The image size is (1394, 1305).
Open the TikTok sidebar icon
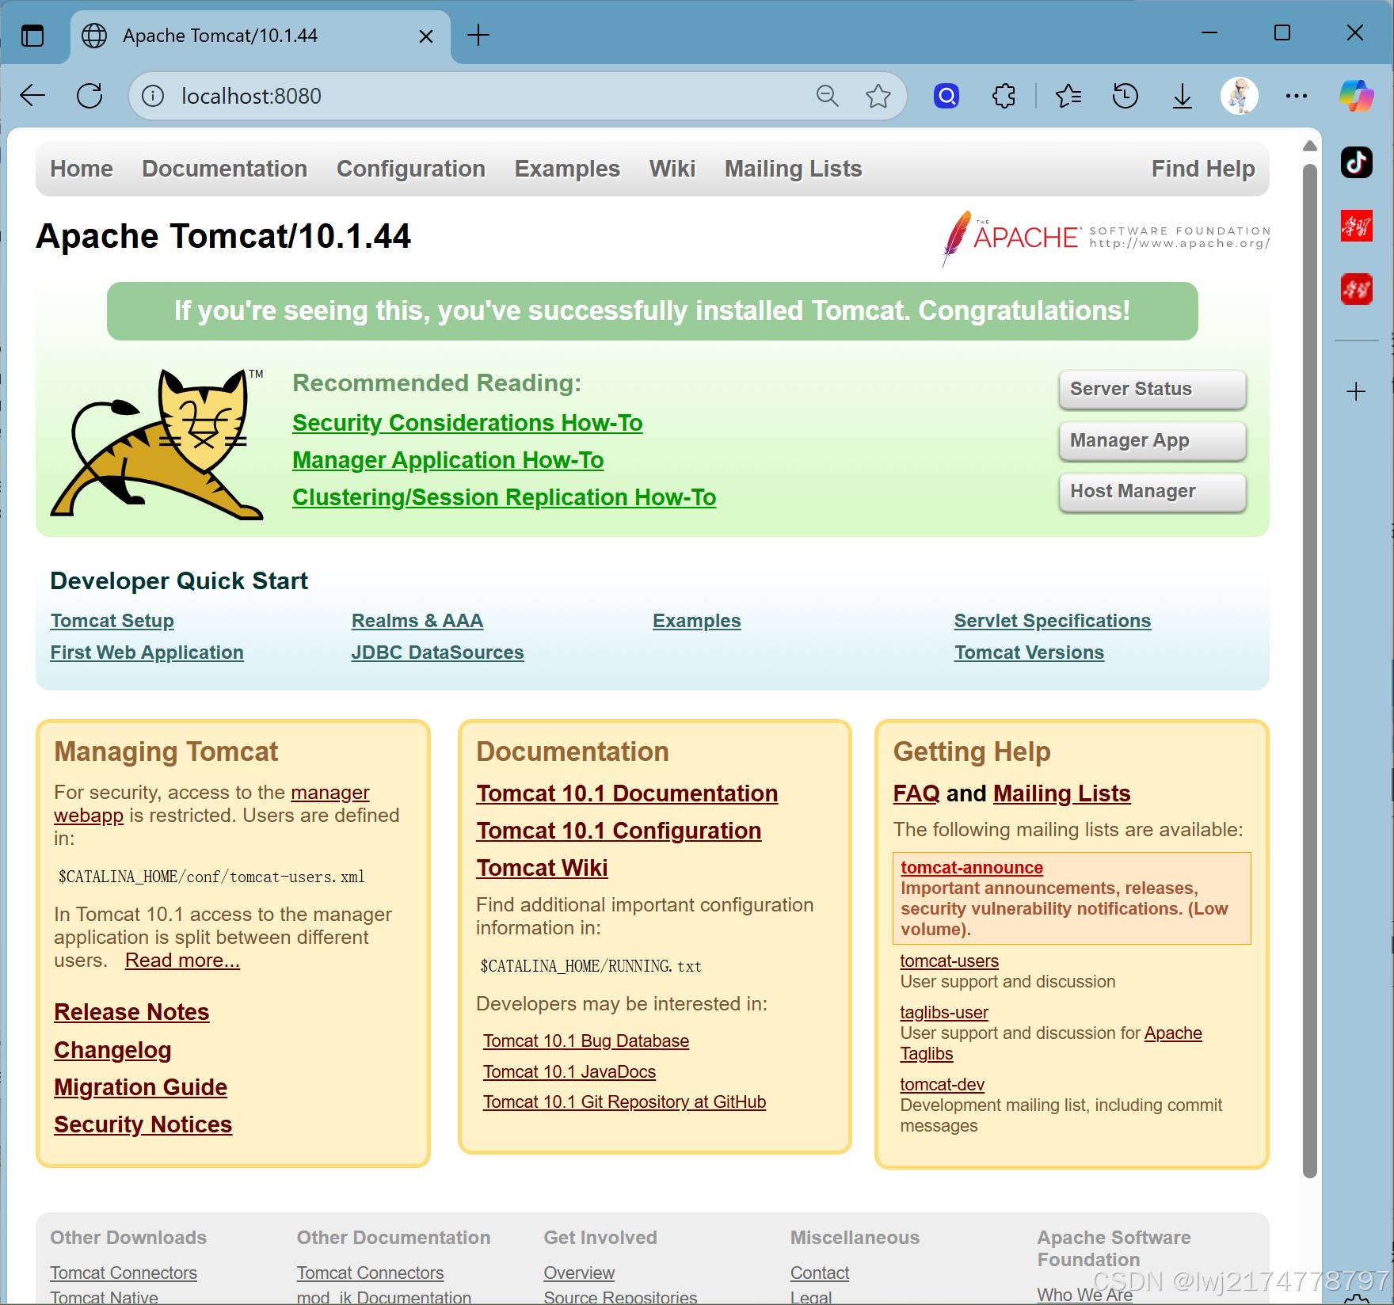coord(1357,162)
